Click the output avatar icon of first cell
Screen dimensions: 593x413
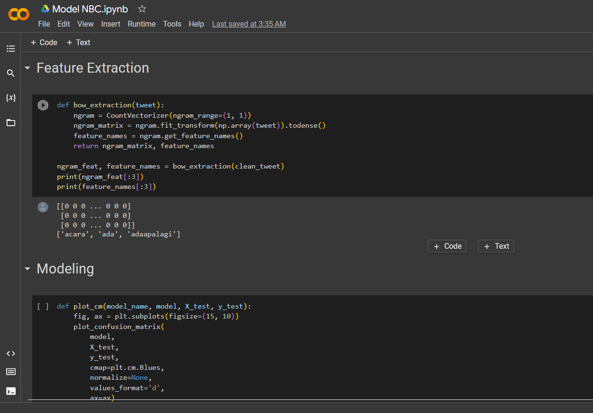click(43, 207)
